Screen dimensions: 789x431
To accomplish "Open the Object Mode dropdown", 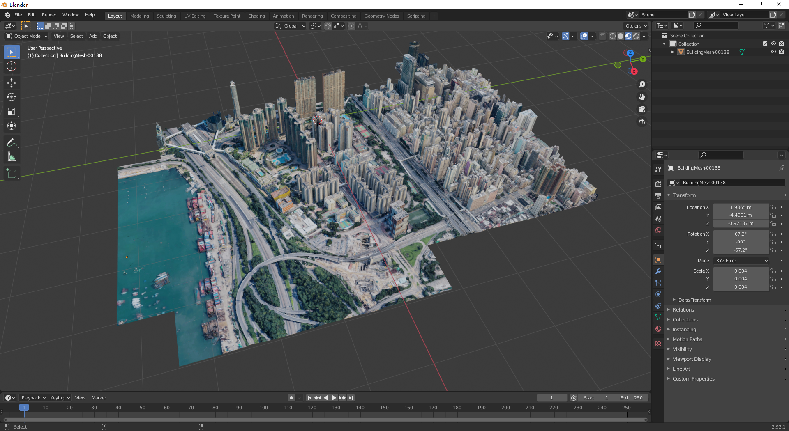I will click(27, 36).
